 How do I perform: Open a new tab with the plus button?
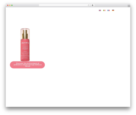129,6
